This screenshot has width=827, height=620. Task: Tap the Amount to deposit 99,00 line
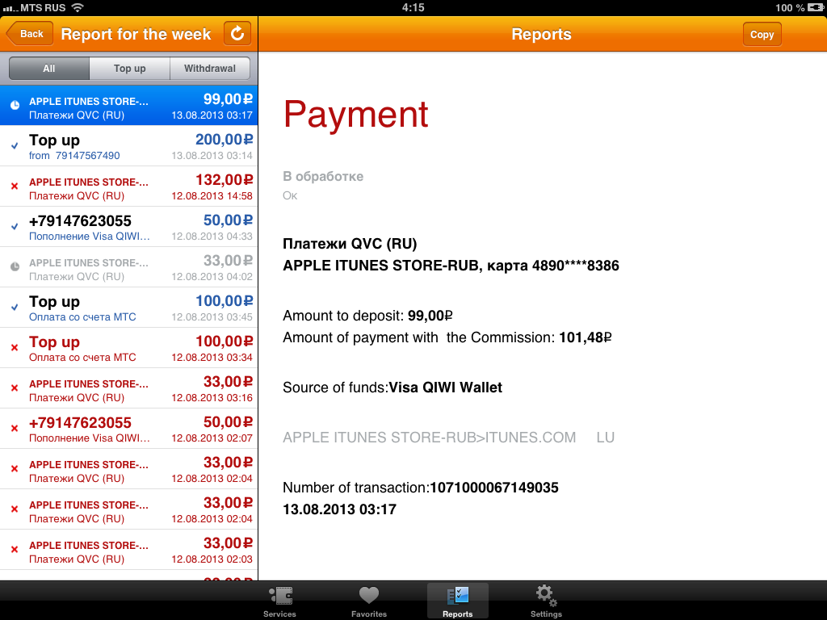367,316
